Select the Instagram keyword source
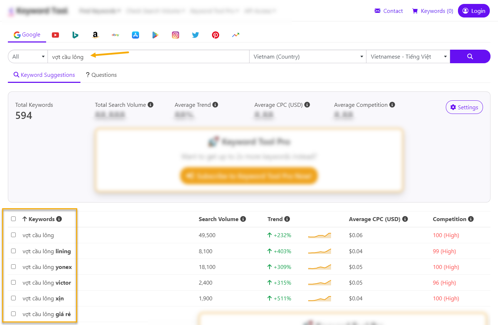 point(175,35)
